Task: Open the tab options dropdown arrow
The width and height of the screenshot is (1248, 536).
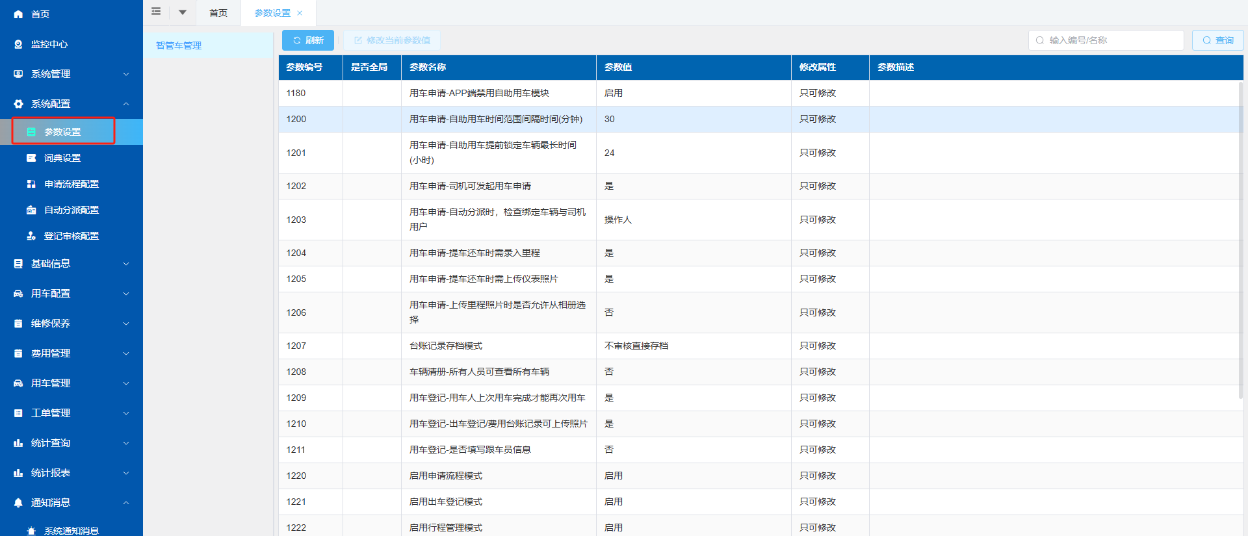Action: tap(183, 12)
